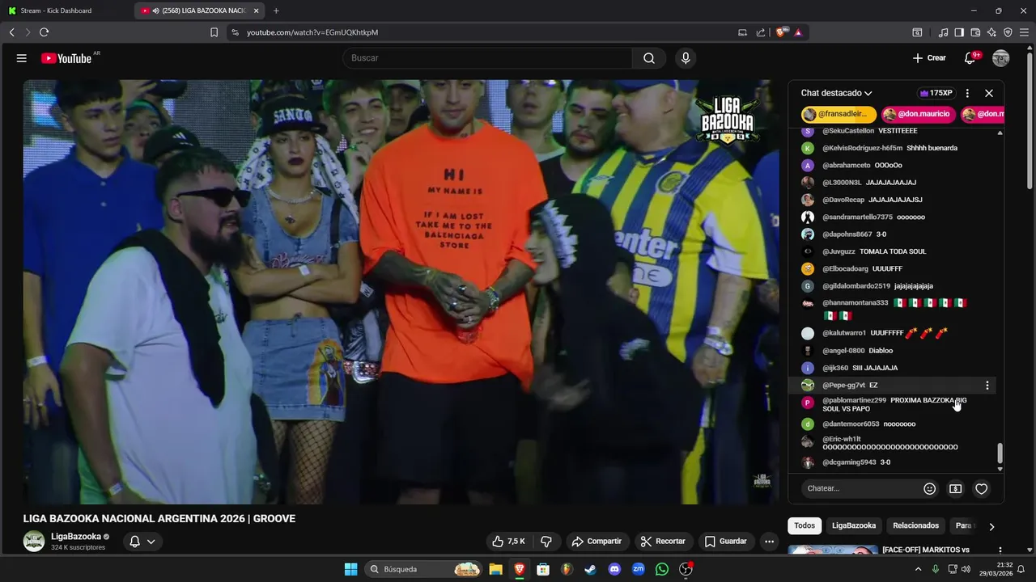Click the search magnifier button
Viewport: 1036px width, 582px height.
[649, 58]
